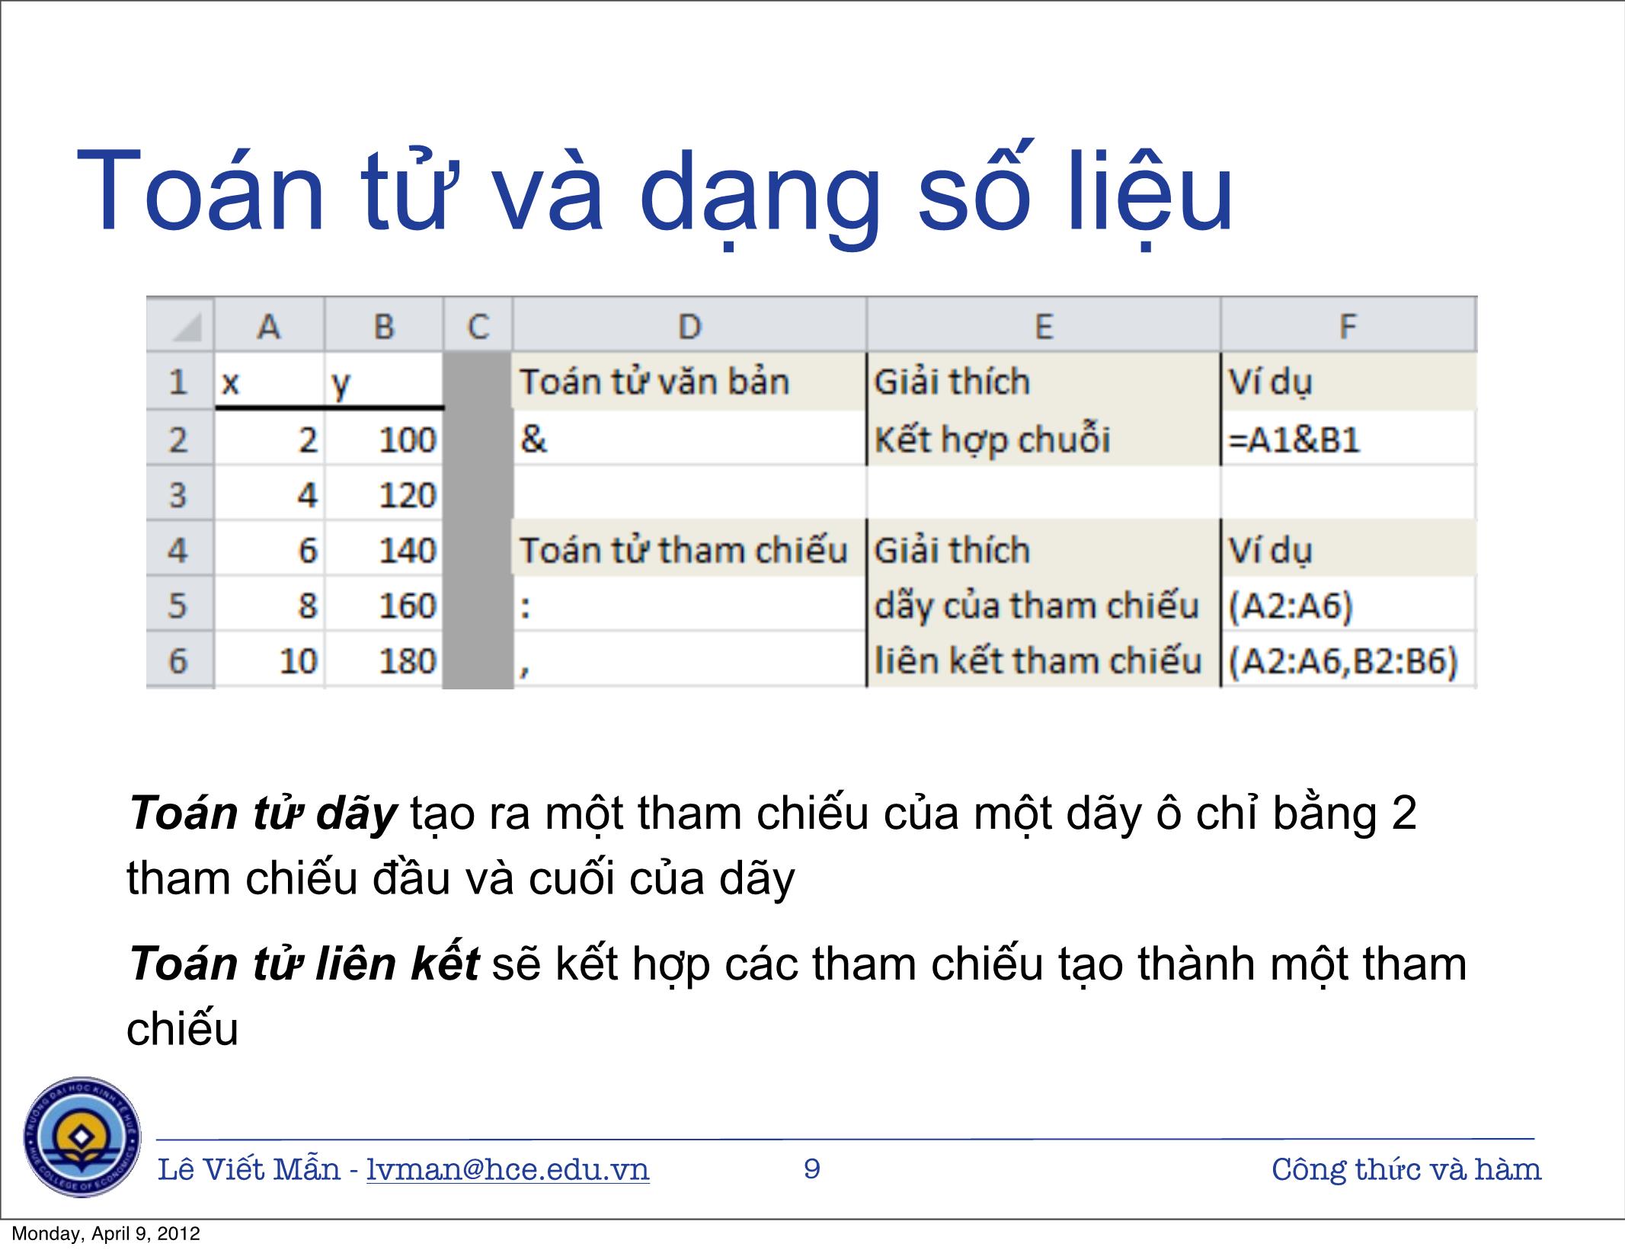Click the 'Toán tử tham chiếu' cell
Viewport: 1625px width, 1250px height.
point(689,548)
